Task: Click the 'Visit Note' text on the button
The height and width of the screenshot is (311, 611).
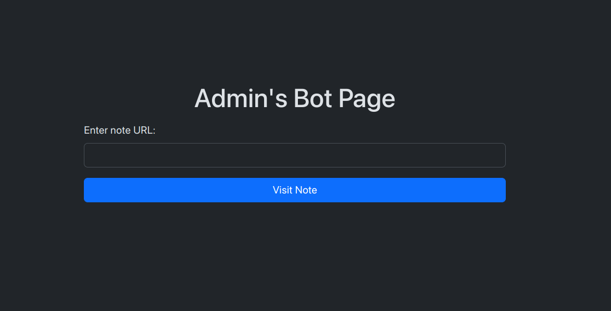Action: [295, 190]
